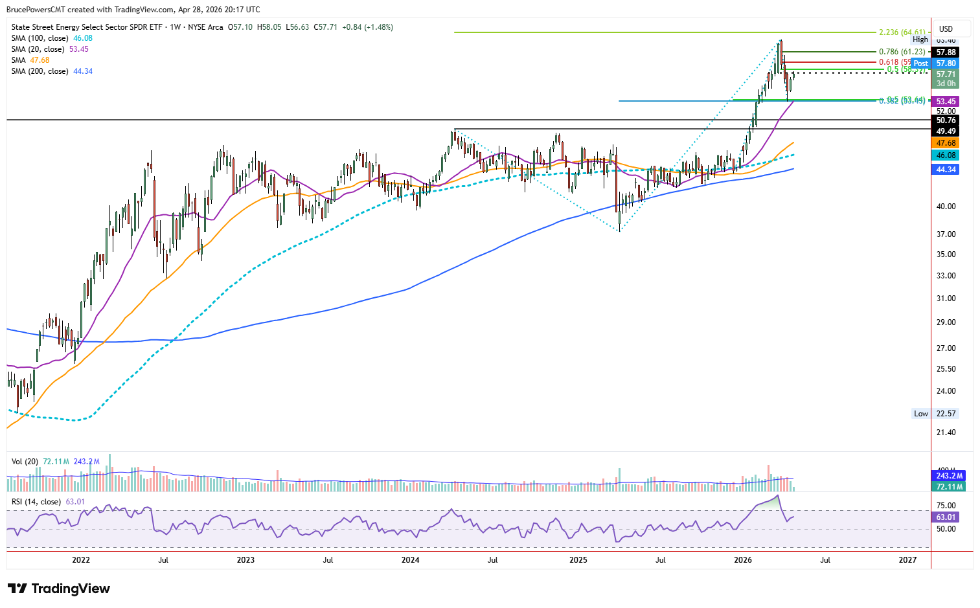Click the 72.11M volume axis label
Screen dimensions: 980x608
[x=948, y=487]
